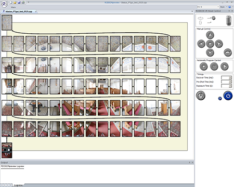
Task: Select the top-left ceiling thumbnail above the grid
Action: click(7, 22)
